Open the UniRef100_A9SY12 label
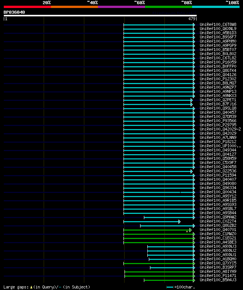The image size is (243, 290). 218,196
